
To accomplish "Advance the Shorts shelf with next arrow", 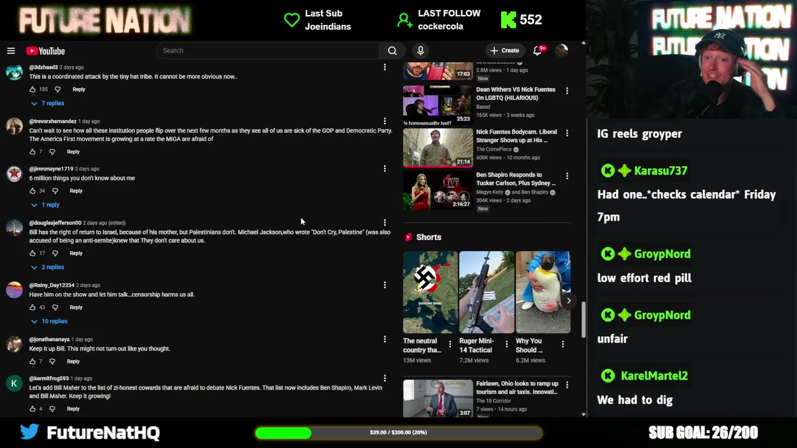I will [x=568, y=301].
